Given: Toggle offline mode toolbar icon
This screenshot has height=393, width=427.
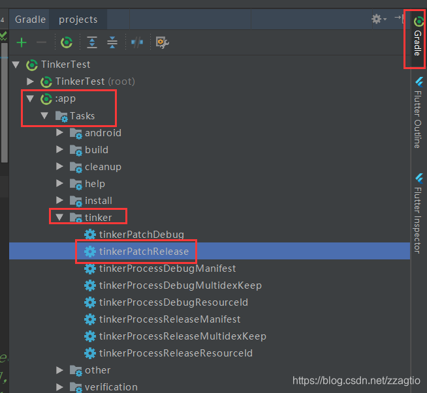Looking at the screenshot, I should 137,42.
